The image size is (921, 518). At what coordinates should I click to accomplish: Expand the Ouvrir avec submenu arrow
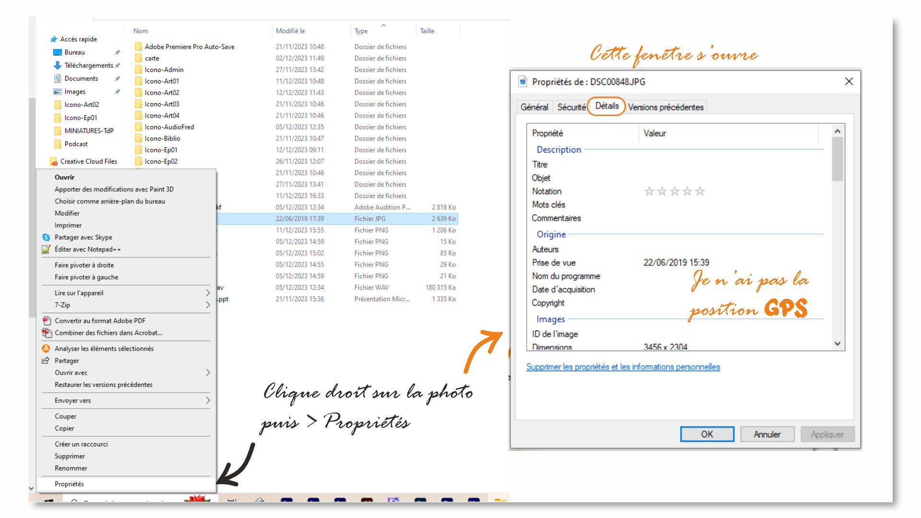coord(208,373)
